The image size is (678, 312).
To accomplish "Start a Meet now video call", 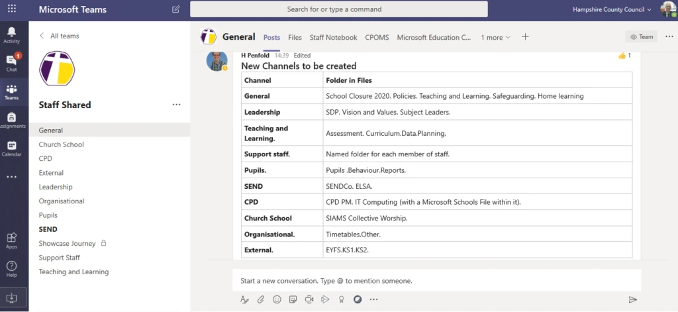I will [x=309, y=299].
